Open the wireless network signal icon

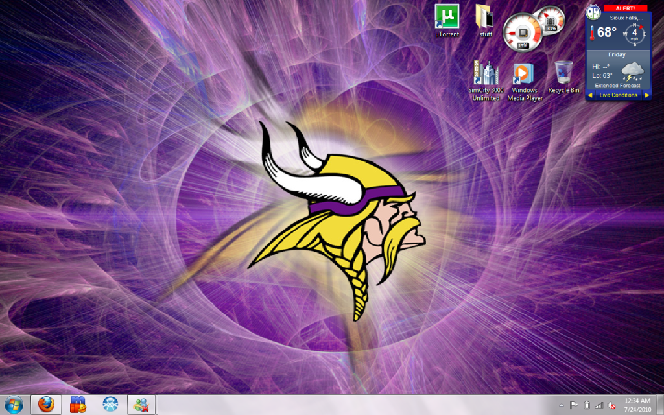click(x=599, y=405)
